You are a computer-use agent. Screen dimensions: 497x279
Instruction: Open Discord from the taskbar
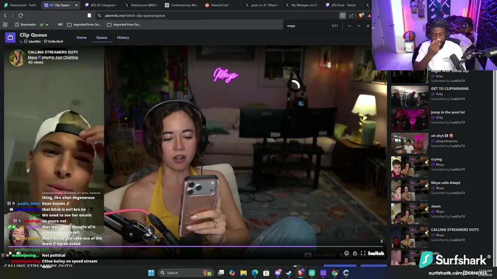278,273
